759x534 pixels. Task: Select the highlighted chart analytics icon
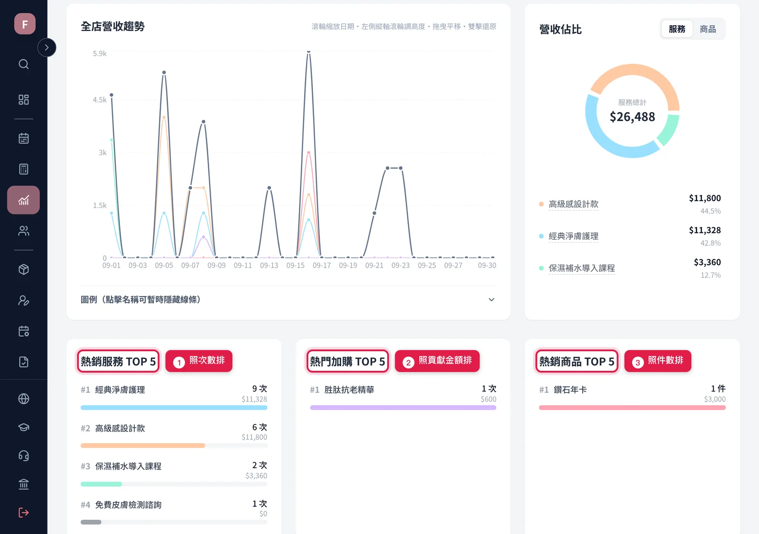[x=24, y=200]
